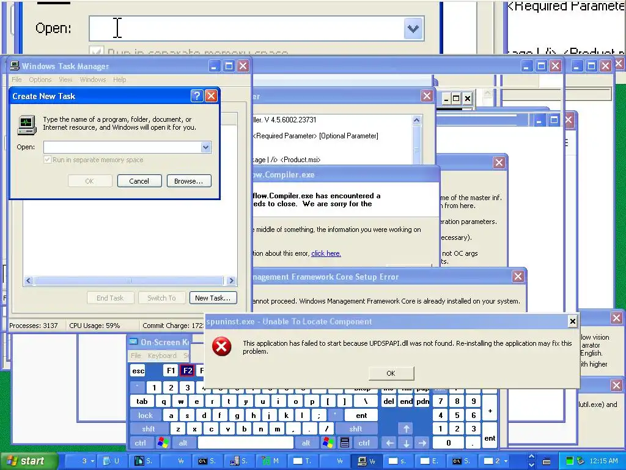This screenshot has width=626, height=470.
Task: Click 'CPU Usage: 59%' in Task Manager status bar
Action: (95, 326)
